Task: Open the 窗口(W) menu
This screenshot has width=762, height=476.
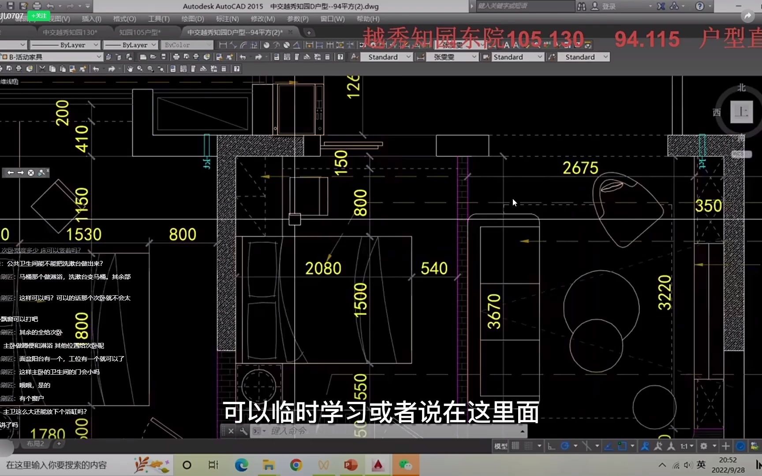Action: [332, 19]
